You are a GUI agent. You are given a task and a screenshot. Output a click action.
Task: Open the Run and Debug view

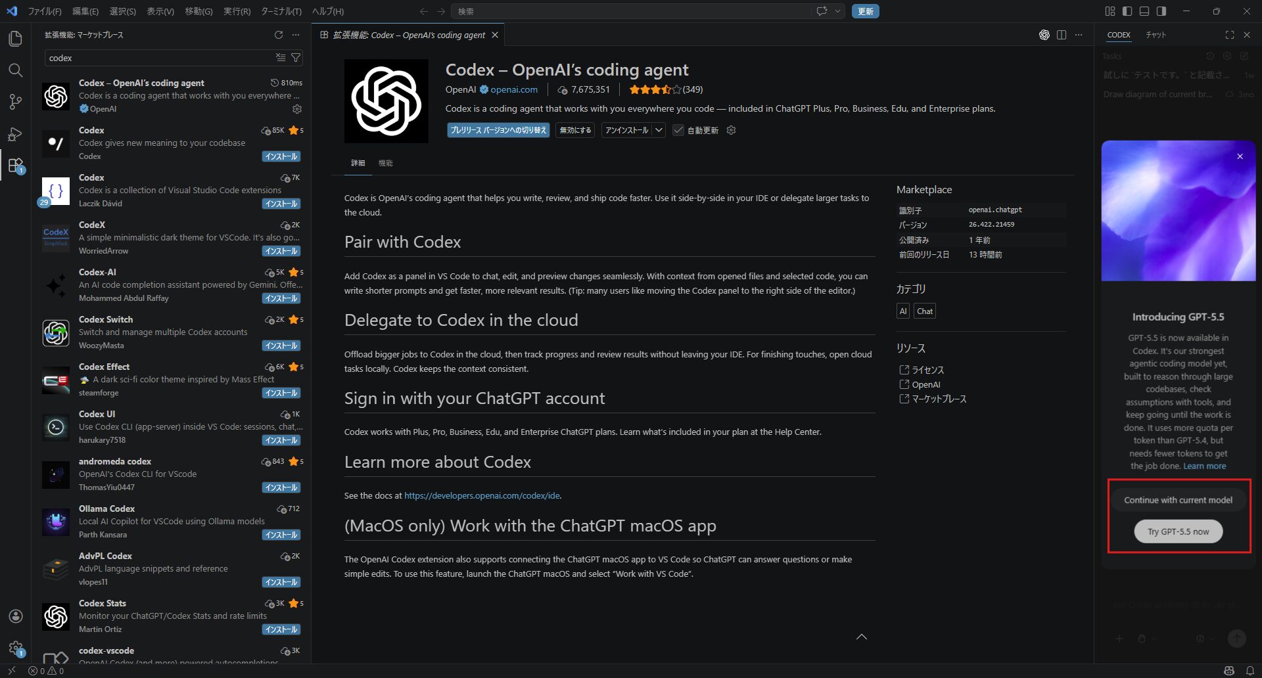pos(15,134)
